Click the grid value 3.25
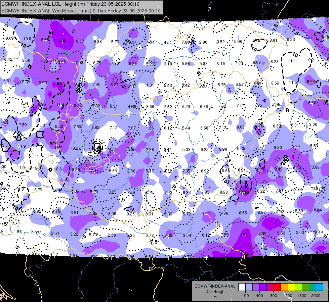329x302 pixels. coord(113,192)
